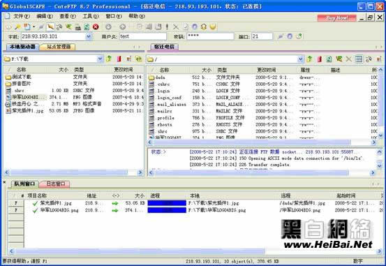Open the 帮助 menu
386x266 pixels.
[x=137, y=17]
